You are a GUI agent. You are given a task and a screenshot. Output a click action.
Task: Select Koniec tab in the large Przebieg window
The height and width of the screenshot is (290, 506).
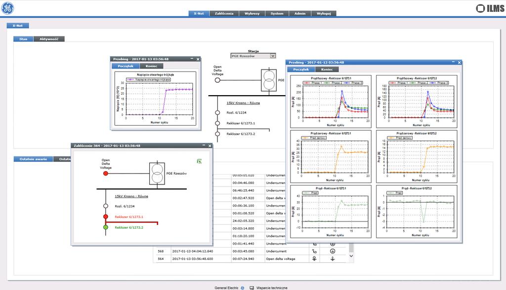pyautogui.click(x=327, y=69)
